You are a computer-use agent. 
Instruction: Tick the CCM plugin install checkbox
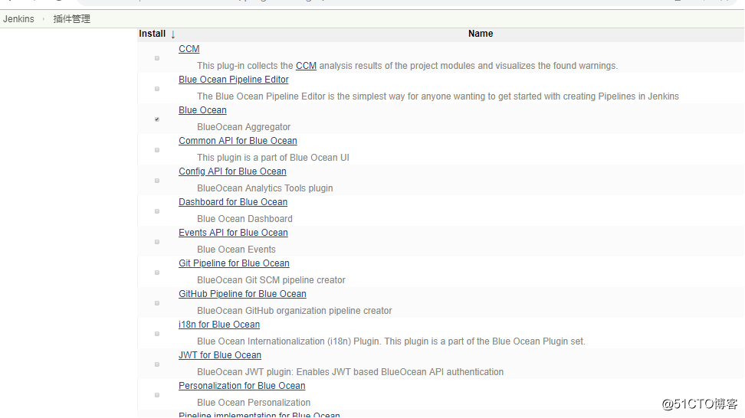click(157, 58)
